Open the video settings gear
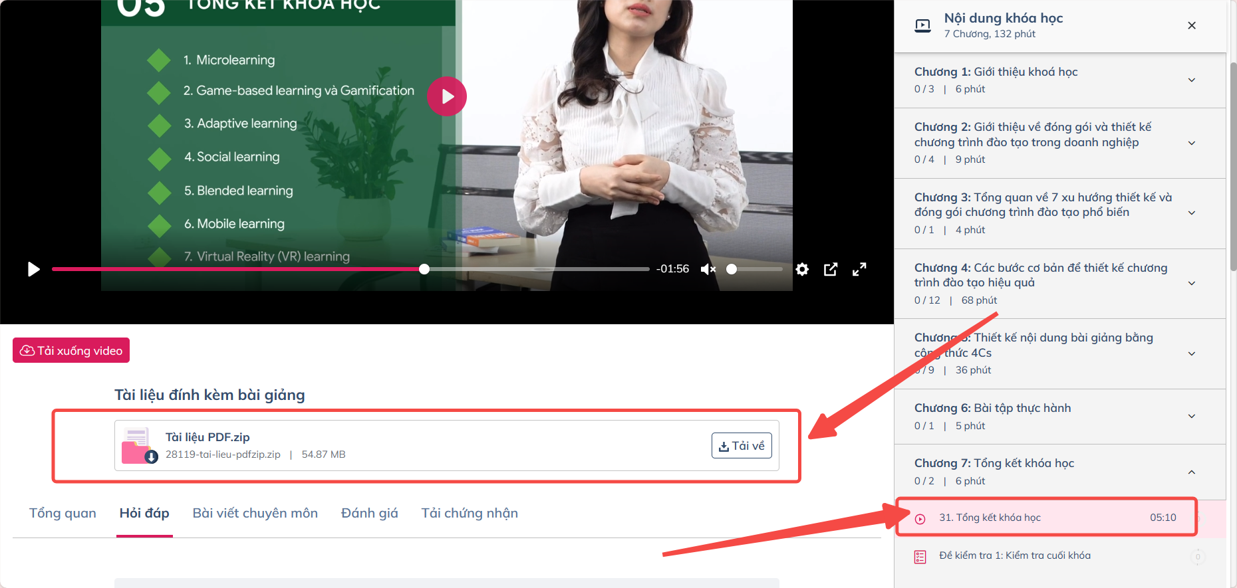Screen dimensions: 1237x588 click(x=803, y=269)
